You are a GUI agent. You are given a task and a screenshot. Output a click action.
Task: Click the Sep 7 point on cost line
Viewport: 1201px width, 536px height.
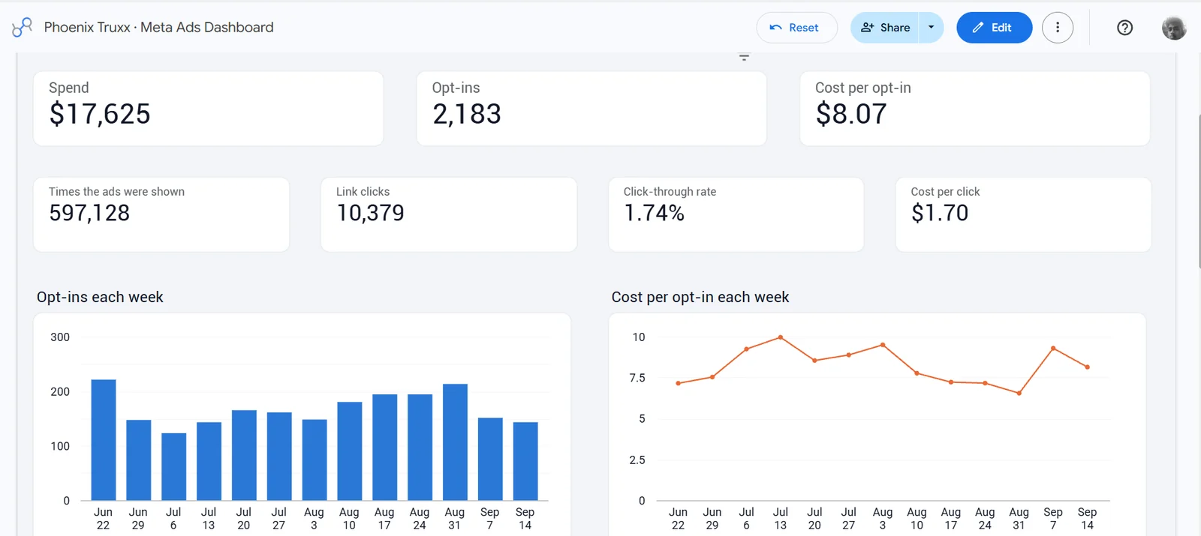tap(1053, 349)
